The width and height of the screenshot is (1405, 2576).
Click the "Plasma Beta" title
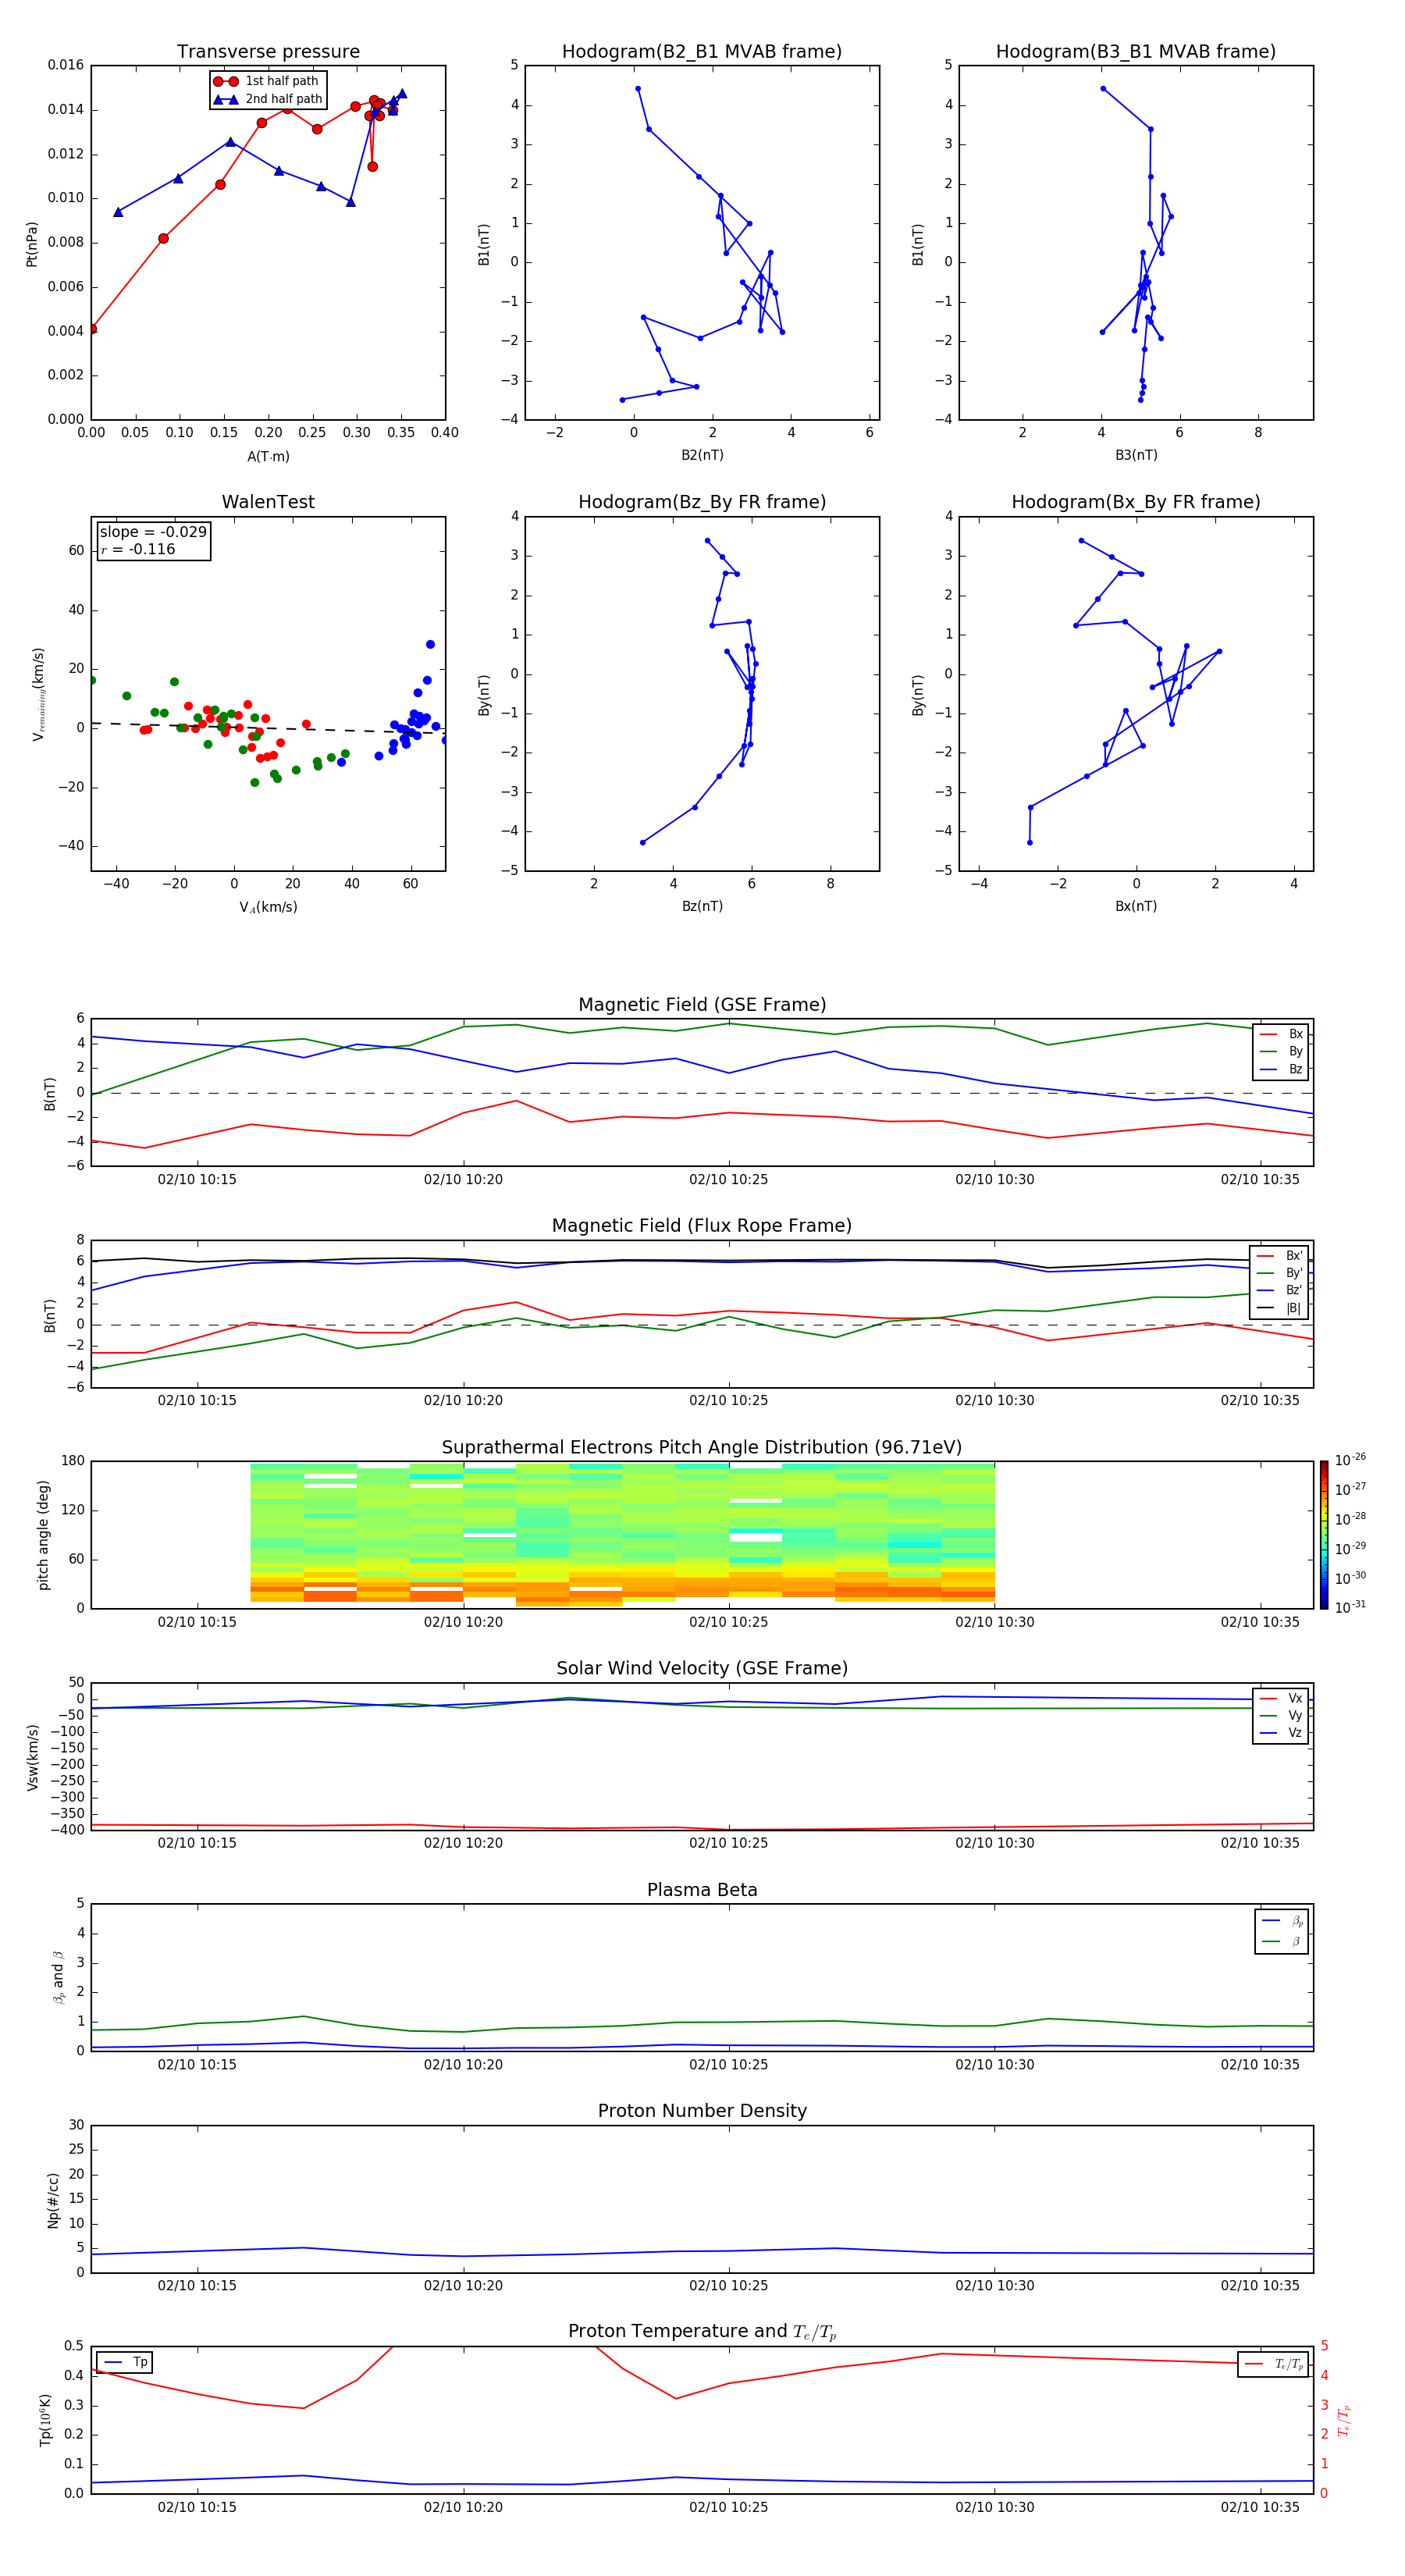click(x=702, y=1890)
